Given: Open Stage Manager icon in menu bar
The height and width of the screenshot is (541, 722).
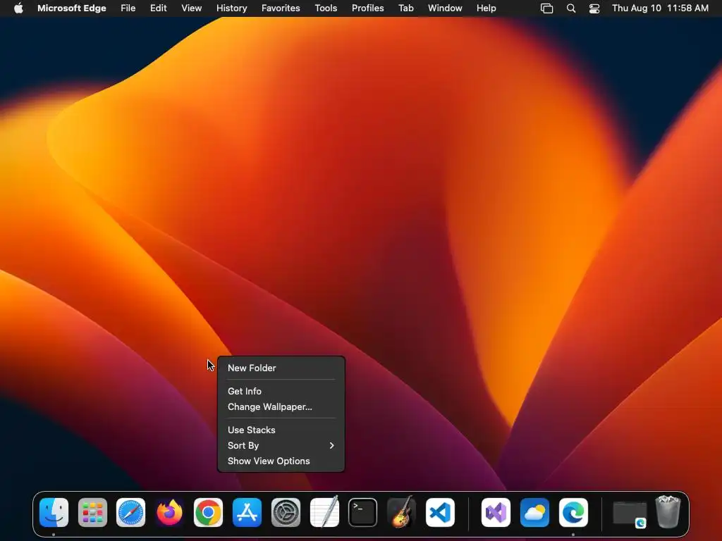Looking at the screenshot, I should [546, 8].
